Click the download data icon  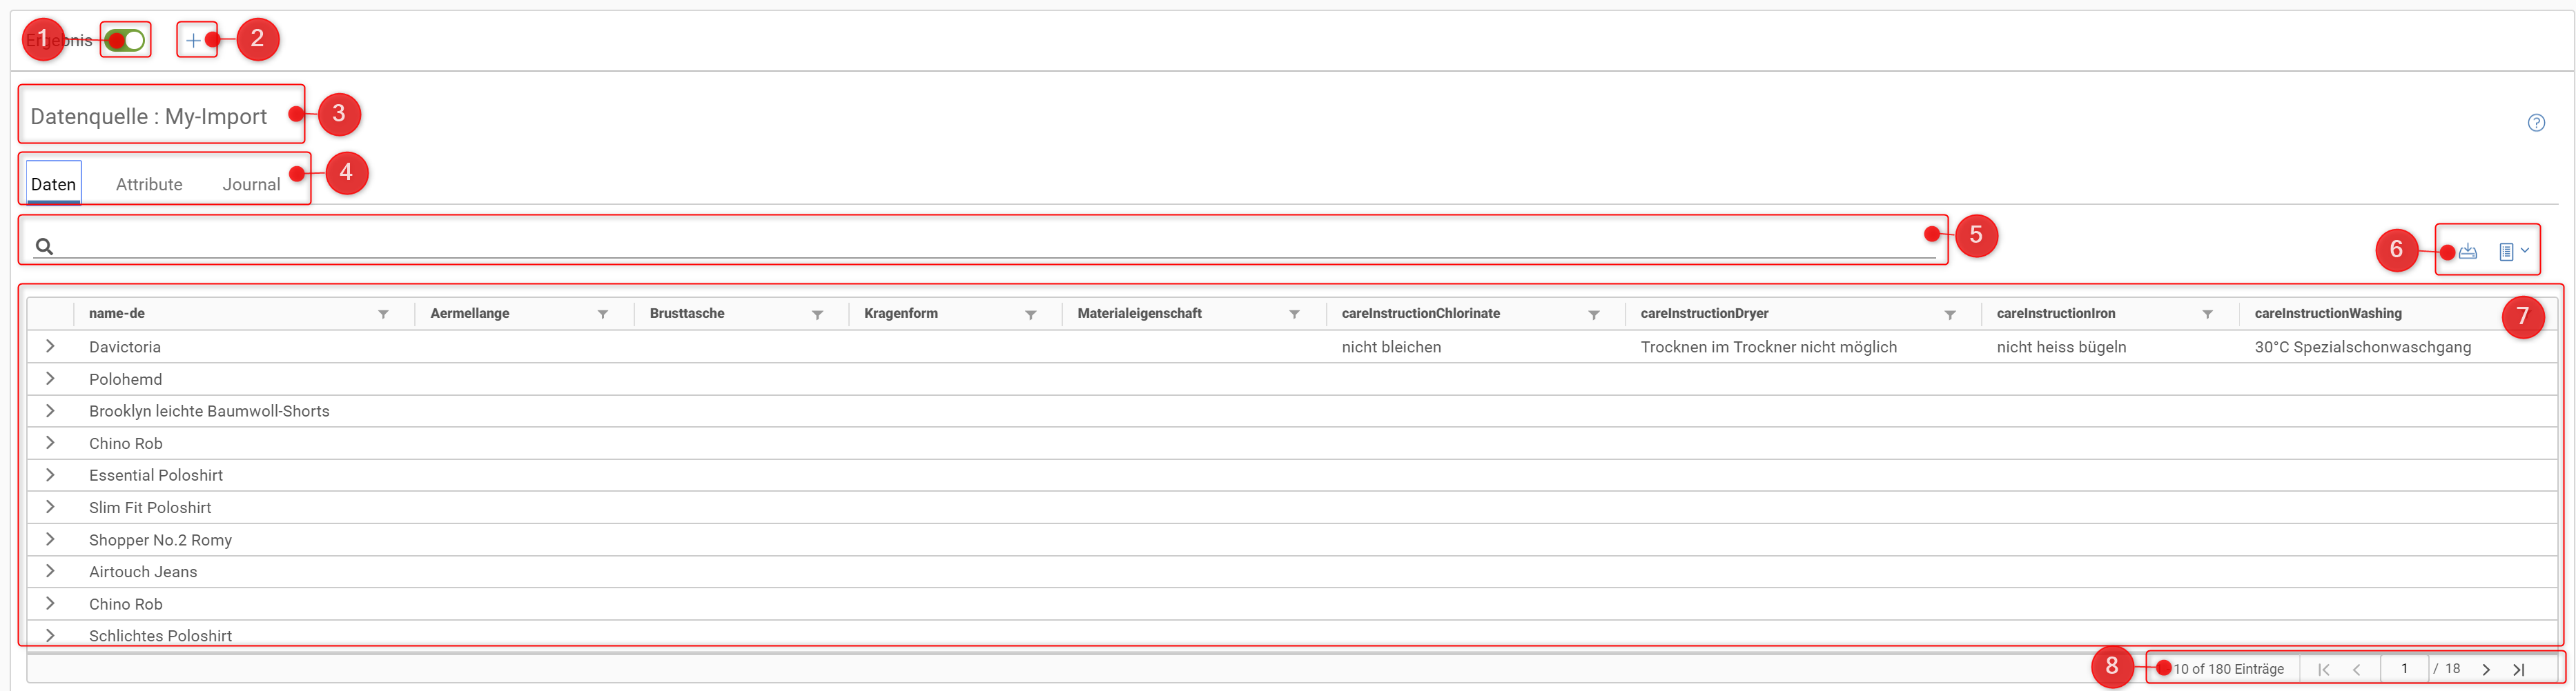[x=2468, y=252]
